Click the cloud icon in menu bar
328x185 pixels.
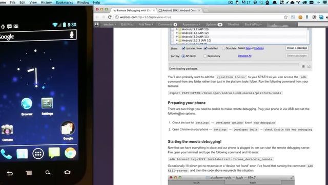point(293,3)
